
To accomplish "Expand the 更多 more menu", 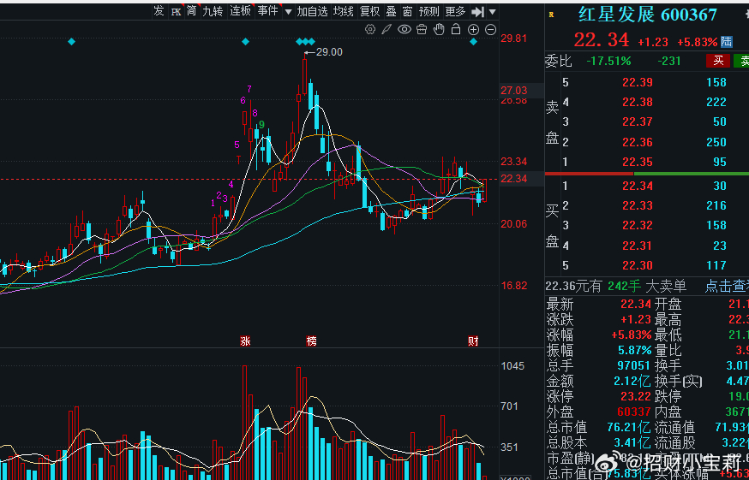I will (x=455, y=11).
